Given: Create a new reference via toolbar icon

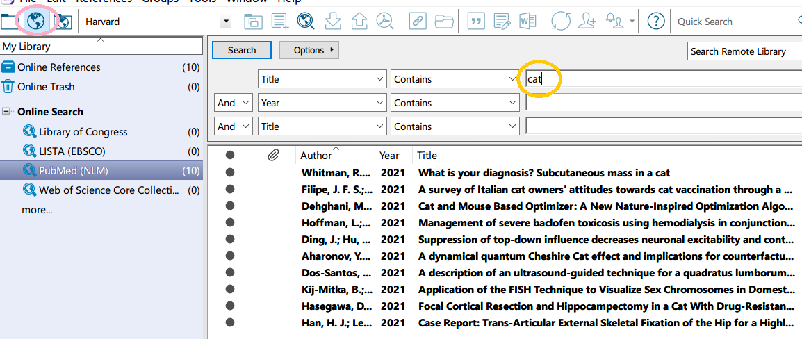Looking at the screenshot, I should click(280, 22).
